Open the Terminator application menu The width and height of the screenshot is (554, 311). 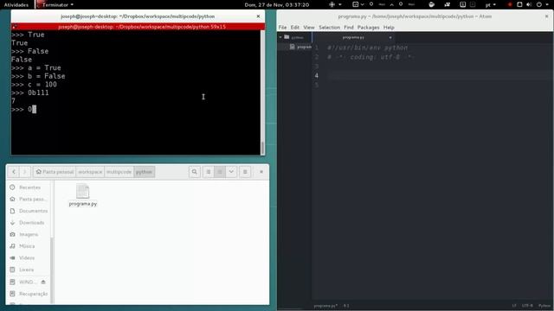(x=55, y=4)
